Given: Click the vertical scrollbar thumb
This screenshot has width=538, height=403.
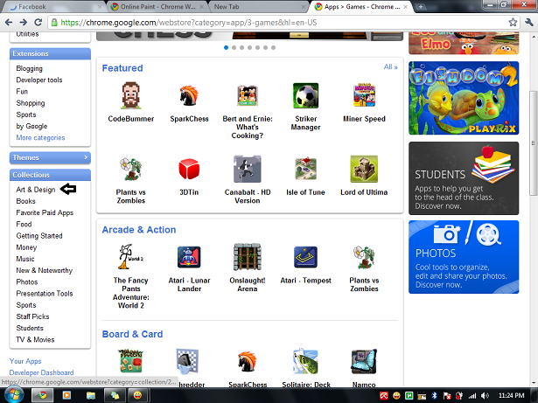Looking at the screenshot, I should (534, 143).
